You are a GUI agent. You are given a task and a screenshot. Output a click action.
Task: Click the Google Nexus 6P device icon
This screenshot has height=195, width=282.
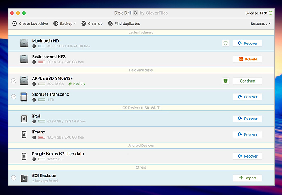24,156
